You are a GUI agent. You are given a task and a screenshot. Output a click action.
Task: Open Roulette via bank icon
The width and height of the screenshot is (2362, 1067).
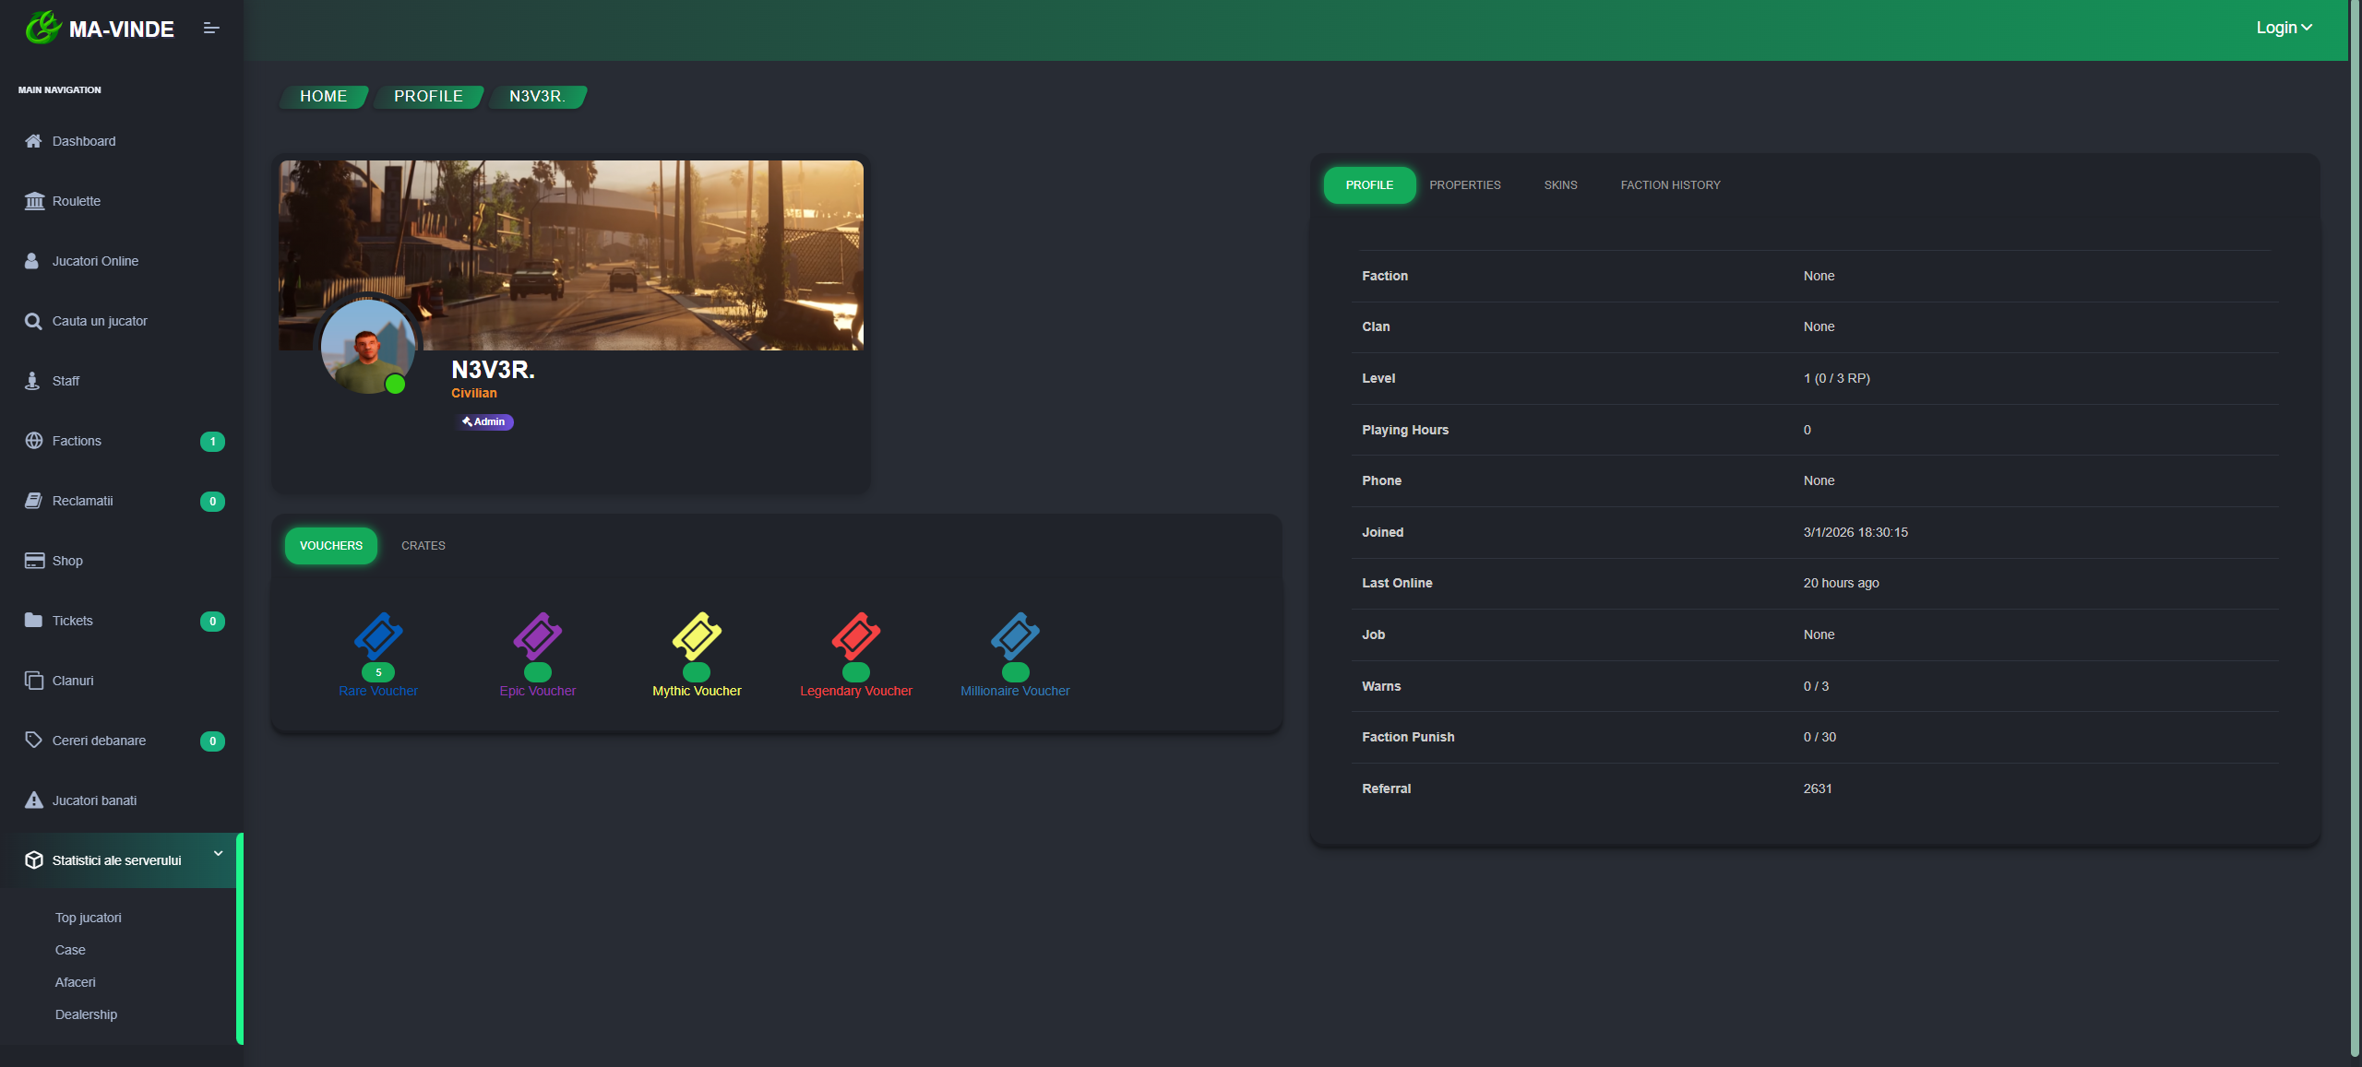pyautogui.click(x=34, y=201)
